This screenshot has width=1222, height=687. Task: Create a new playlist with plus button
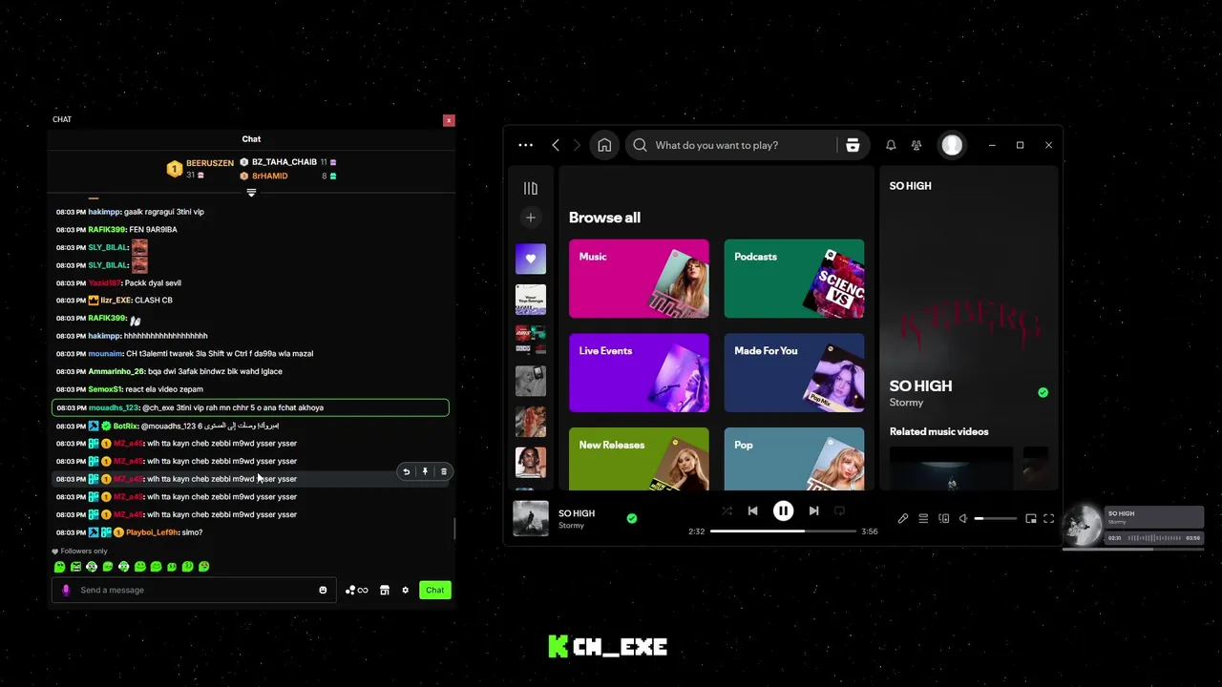point(531,218)
